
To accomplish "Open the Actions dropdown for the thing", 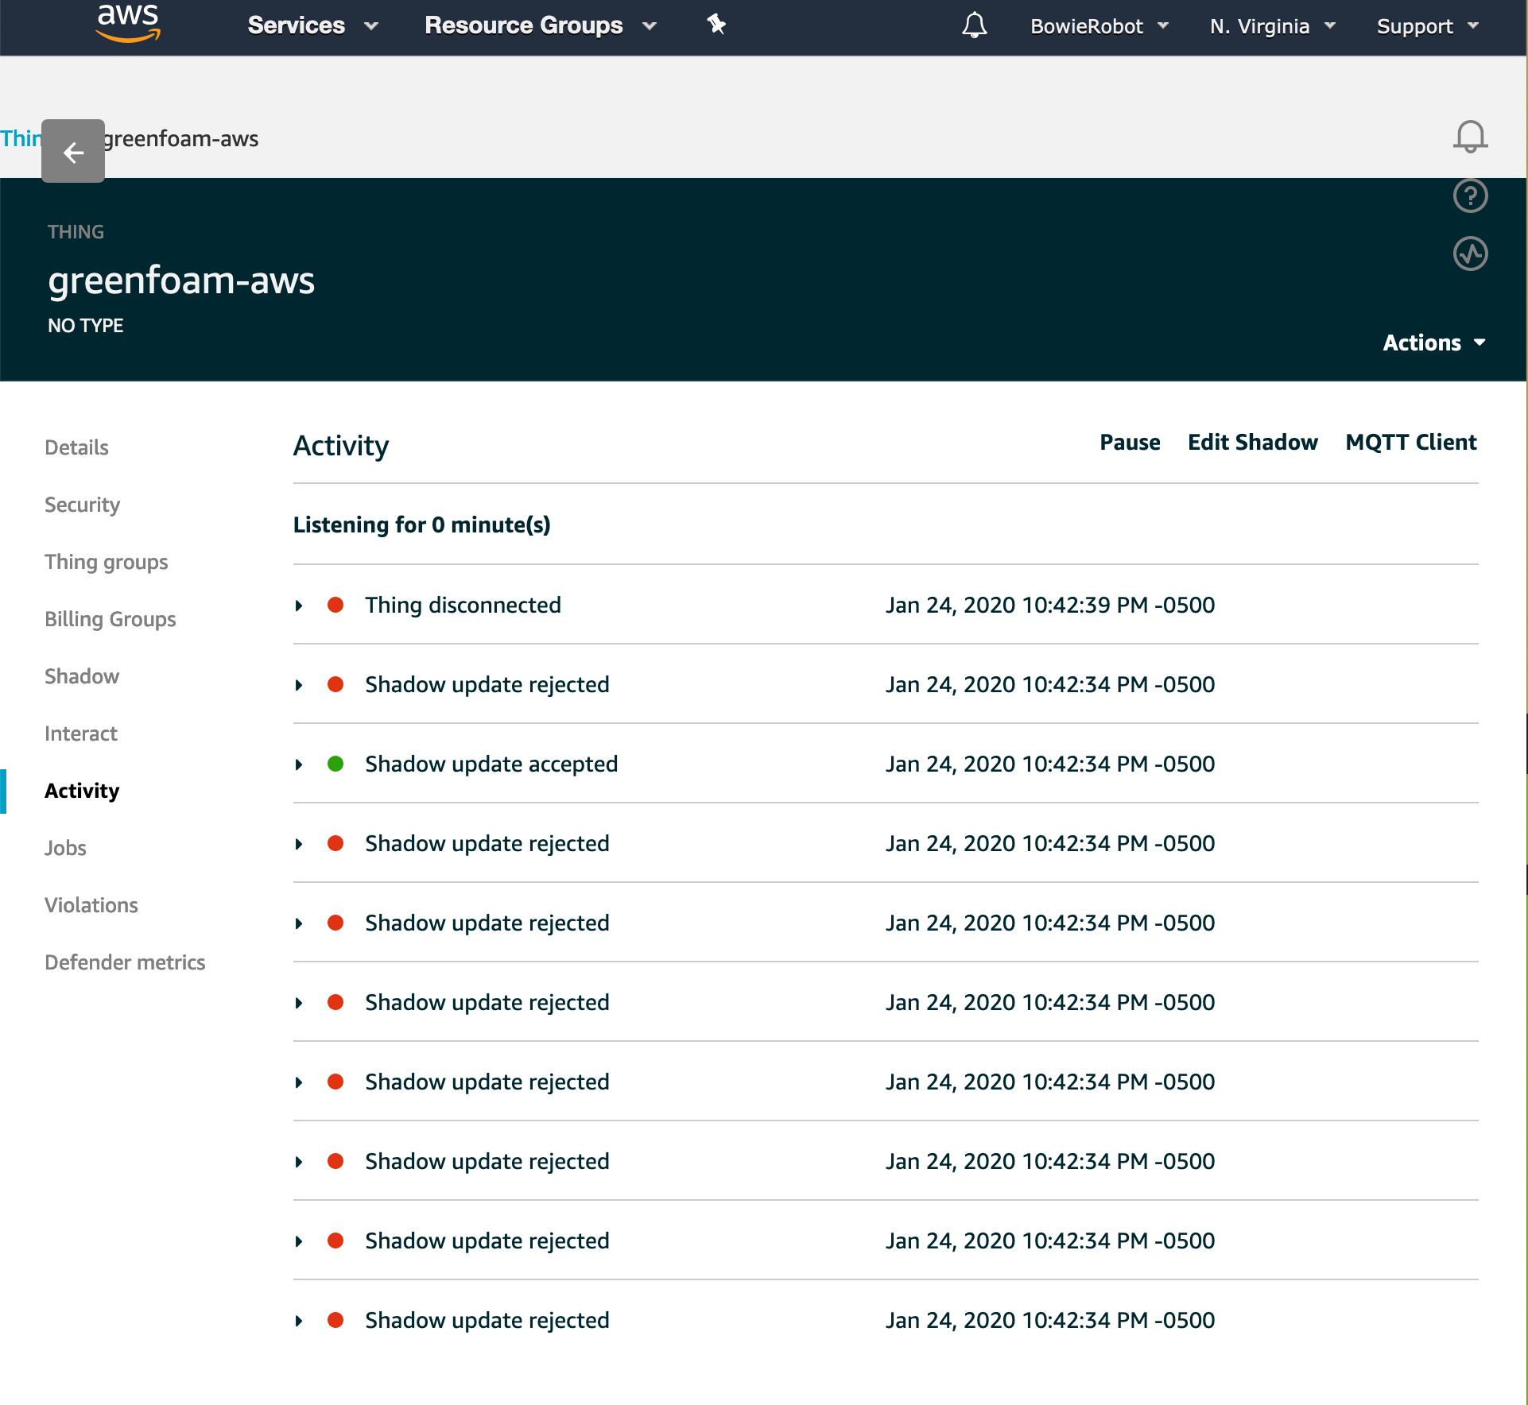I will click(x=1433, y=343).
